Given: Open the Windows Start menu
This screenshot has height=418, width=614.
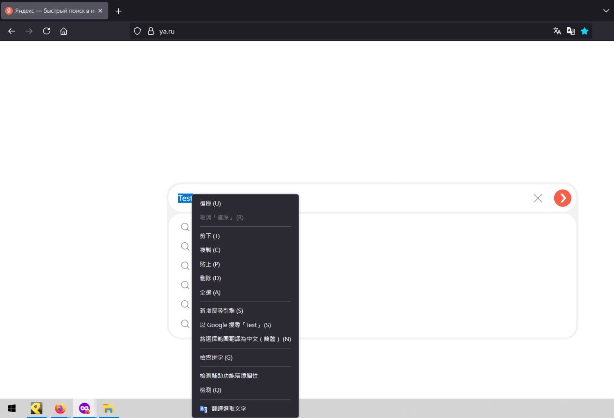Looking at the screenshot, I should pyautogui.click(x=12, y=408).
